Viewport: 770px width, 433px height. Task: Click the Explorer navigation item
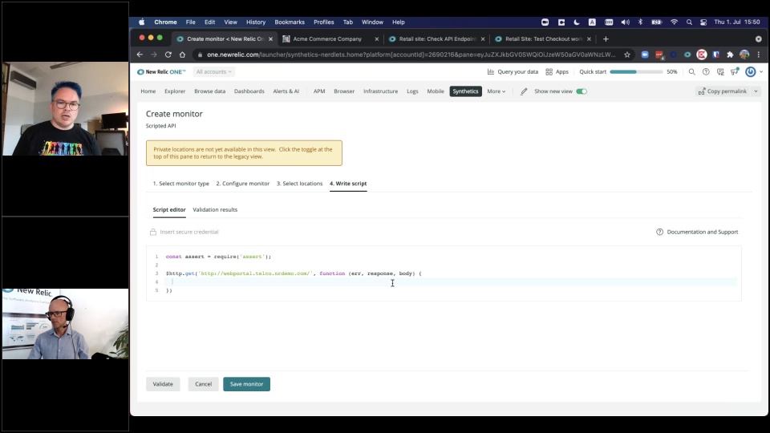point(175,91)
